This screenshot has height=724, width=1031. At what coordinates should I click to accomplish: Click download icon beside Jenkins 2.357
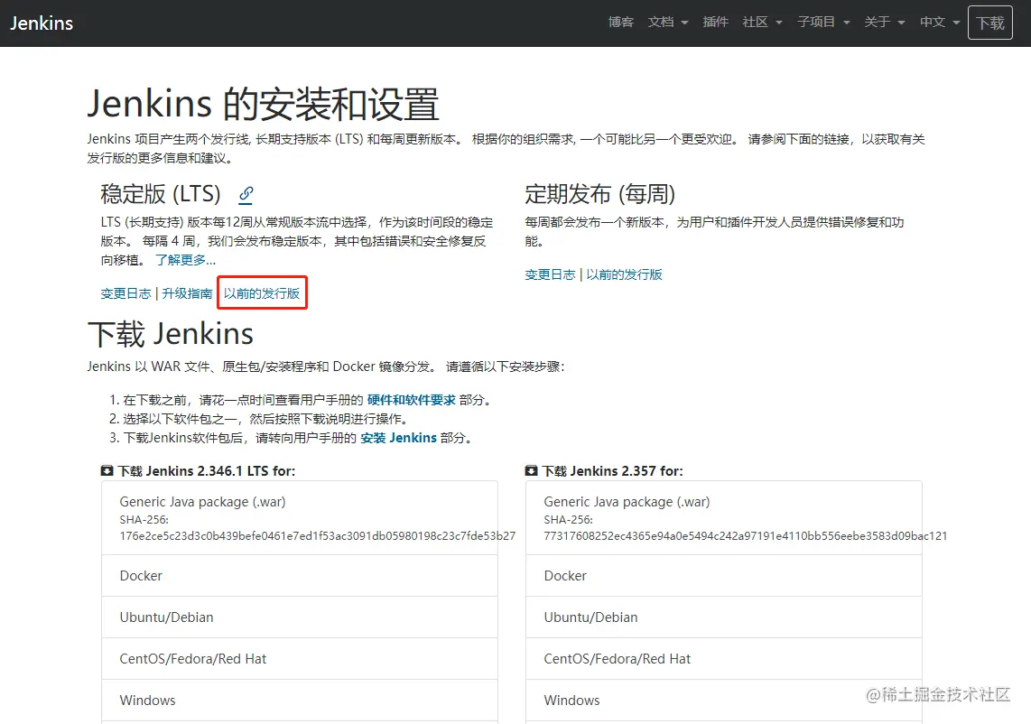click(x=531, y=471)
